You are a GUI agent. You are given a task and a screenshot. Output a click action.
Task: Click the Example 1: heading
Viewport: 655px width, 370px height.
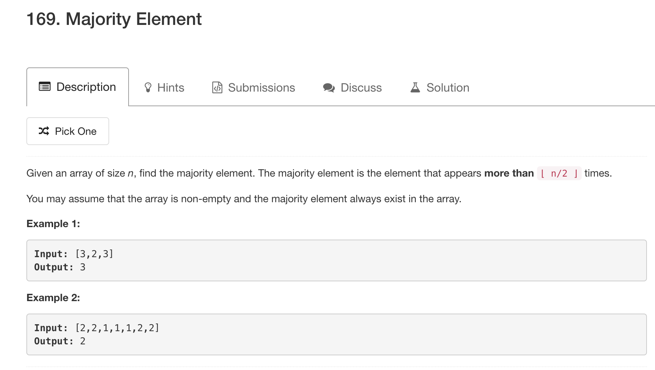click(x=53, y=224)
